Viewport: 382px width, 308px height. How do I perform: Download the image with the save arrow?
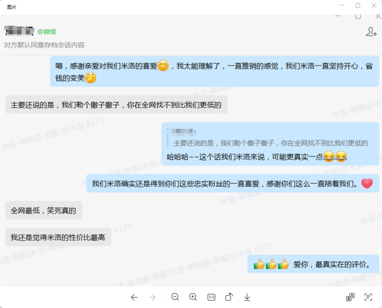(x=247, y=297)
